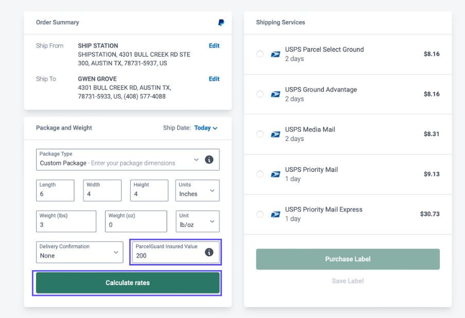Click USPS logo beside Parcel Select Ground
This screenshot has height=318, width=465.
[275, 54]
